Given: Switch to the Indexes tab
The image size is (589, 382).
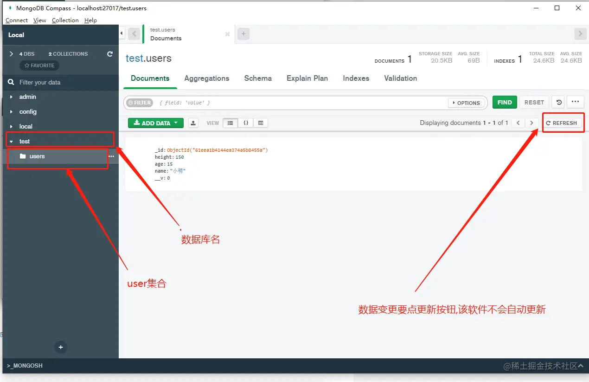Looking at the screenshot, I should click(356, 78).
